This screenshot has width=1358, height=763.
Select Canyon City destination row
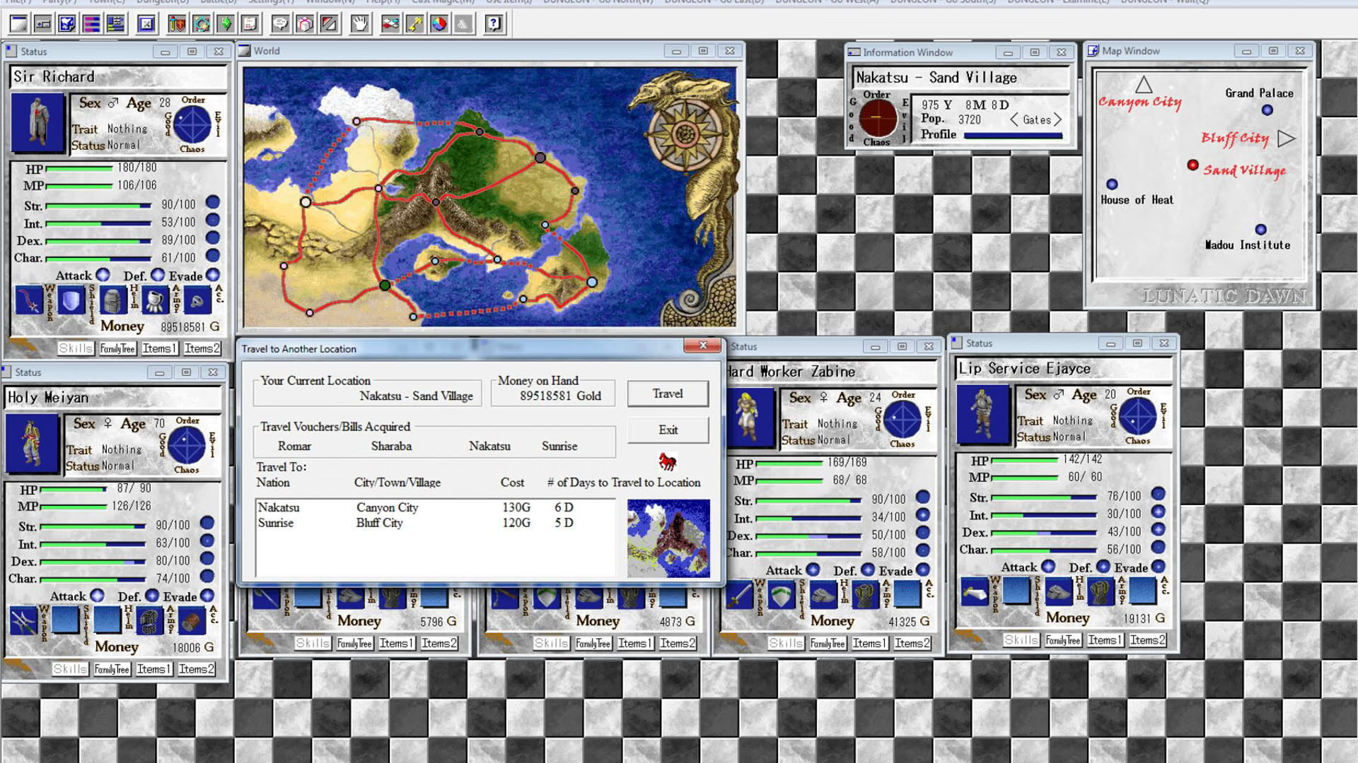(x=435, y=507)
